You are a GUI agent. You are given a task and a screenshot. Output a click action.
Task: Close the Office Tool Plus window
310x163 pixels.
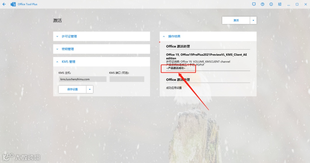[x=305, y=4]
